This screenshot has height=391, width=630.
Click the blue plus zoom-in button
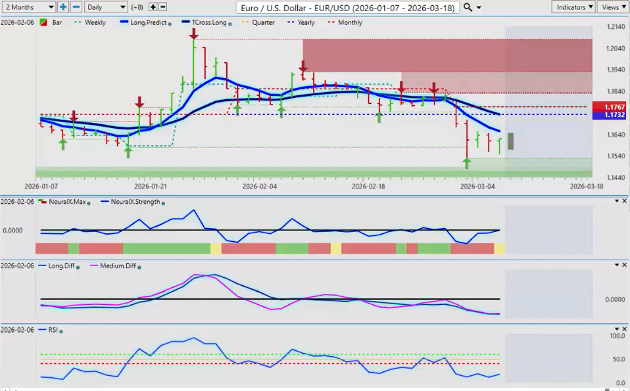(x=63, y=7)
